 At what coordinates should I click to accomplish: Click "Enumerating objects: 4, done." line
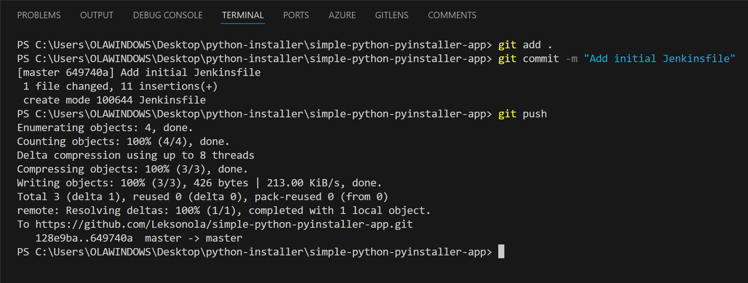pos(105,127)
